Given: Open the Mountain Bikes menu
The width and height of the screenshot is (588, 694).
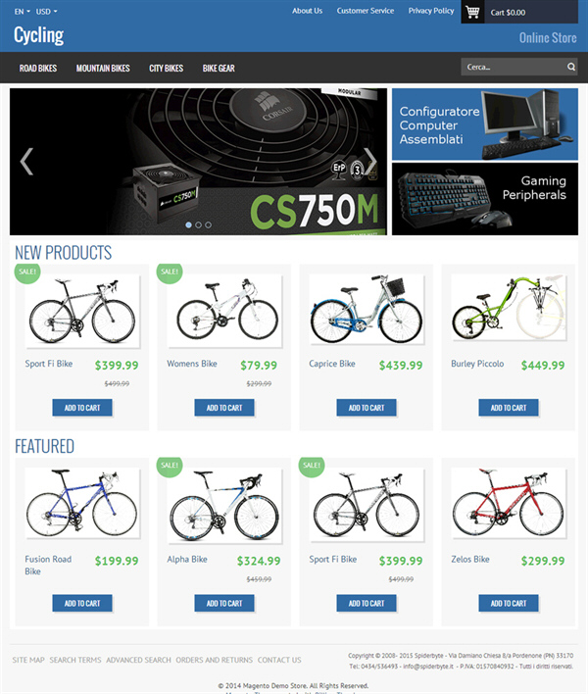Looking at the screenshot, I should (x=103, y=69).
